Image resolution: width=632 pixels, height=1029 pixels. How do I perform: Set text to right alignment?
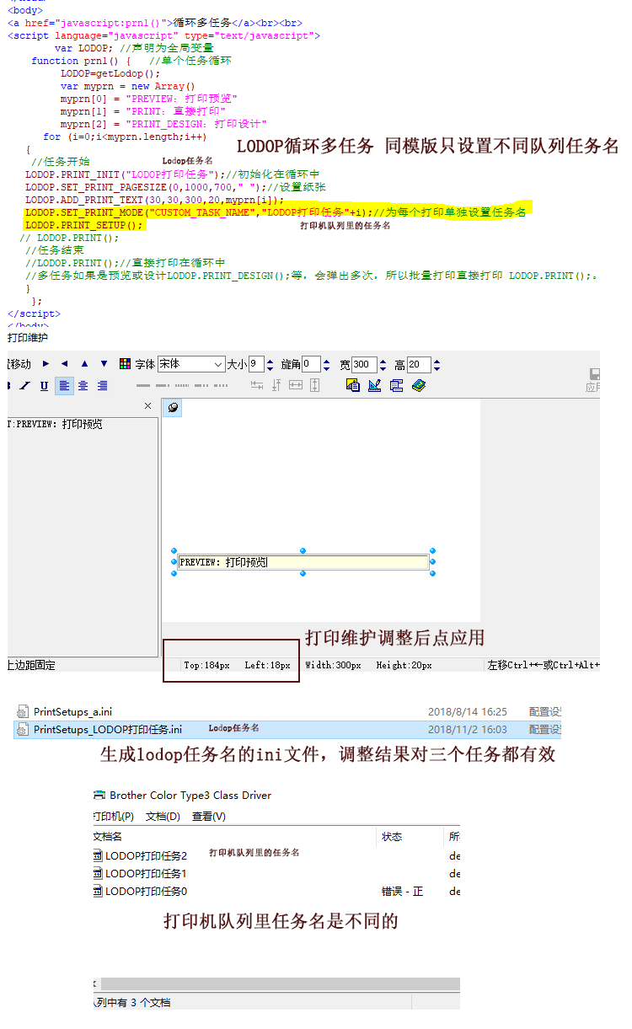102,386
